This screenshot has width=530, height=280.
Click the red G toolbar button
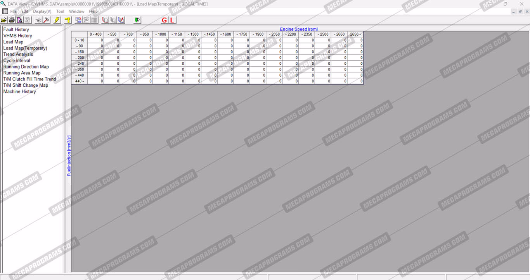[x=164, y=20]
